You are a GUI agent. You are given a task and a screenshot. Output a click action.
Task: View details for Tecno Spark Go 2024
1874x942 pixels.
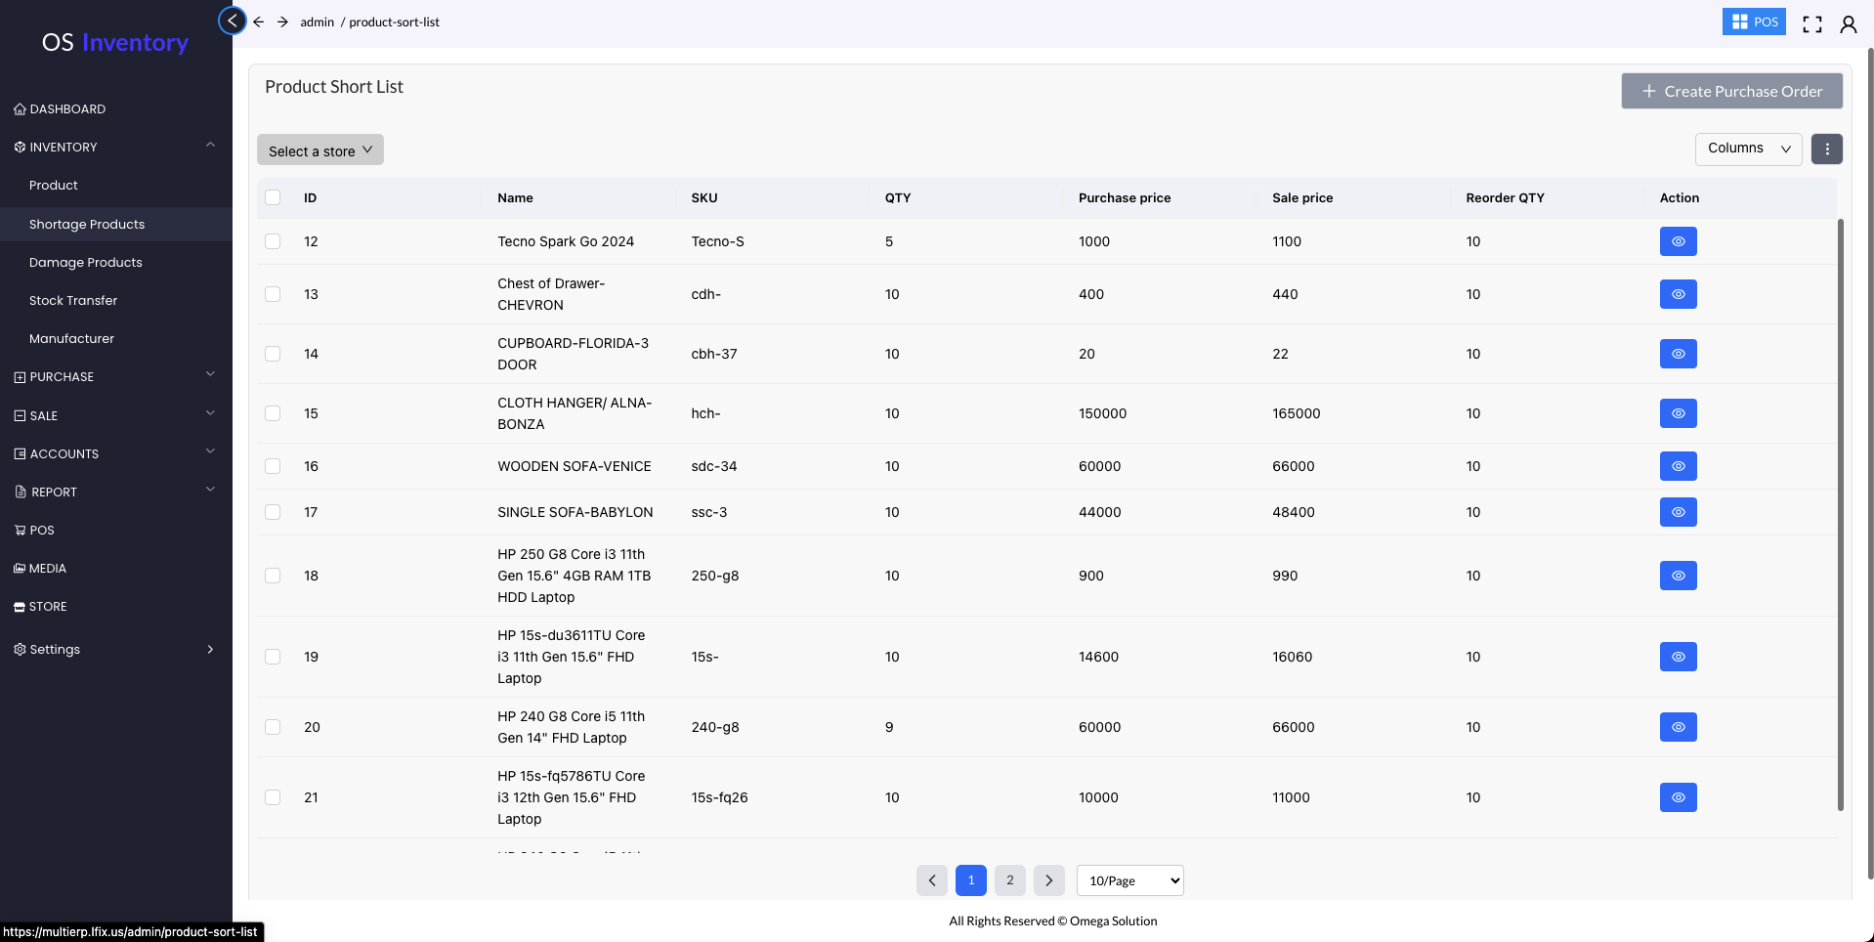pyautogui.click(x=1677, y=241)
